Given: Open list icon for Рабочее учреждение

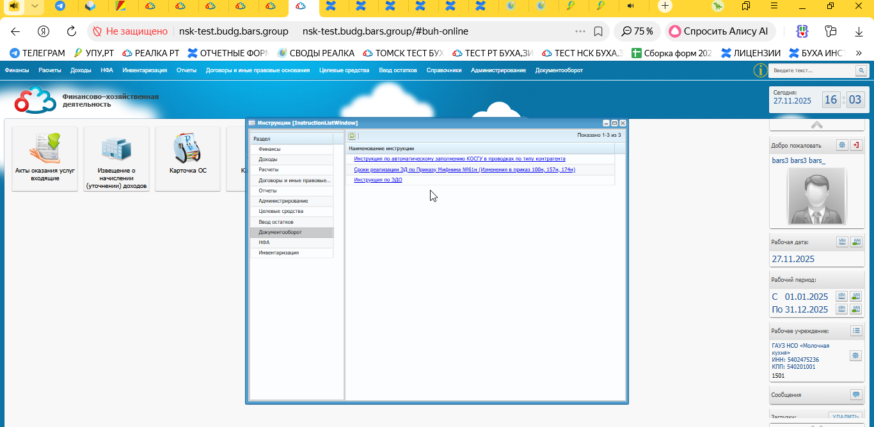Looking at the screenshot, I should [856, 330].
